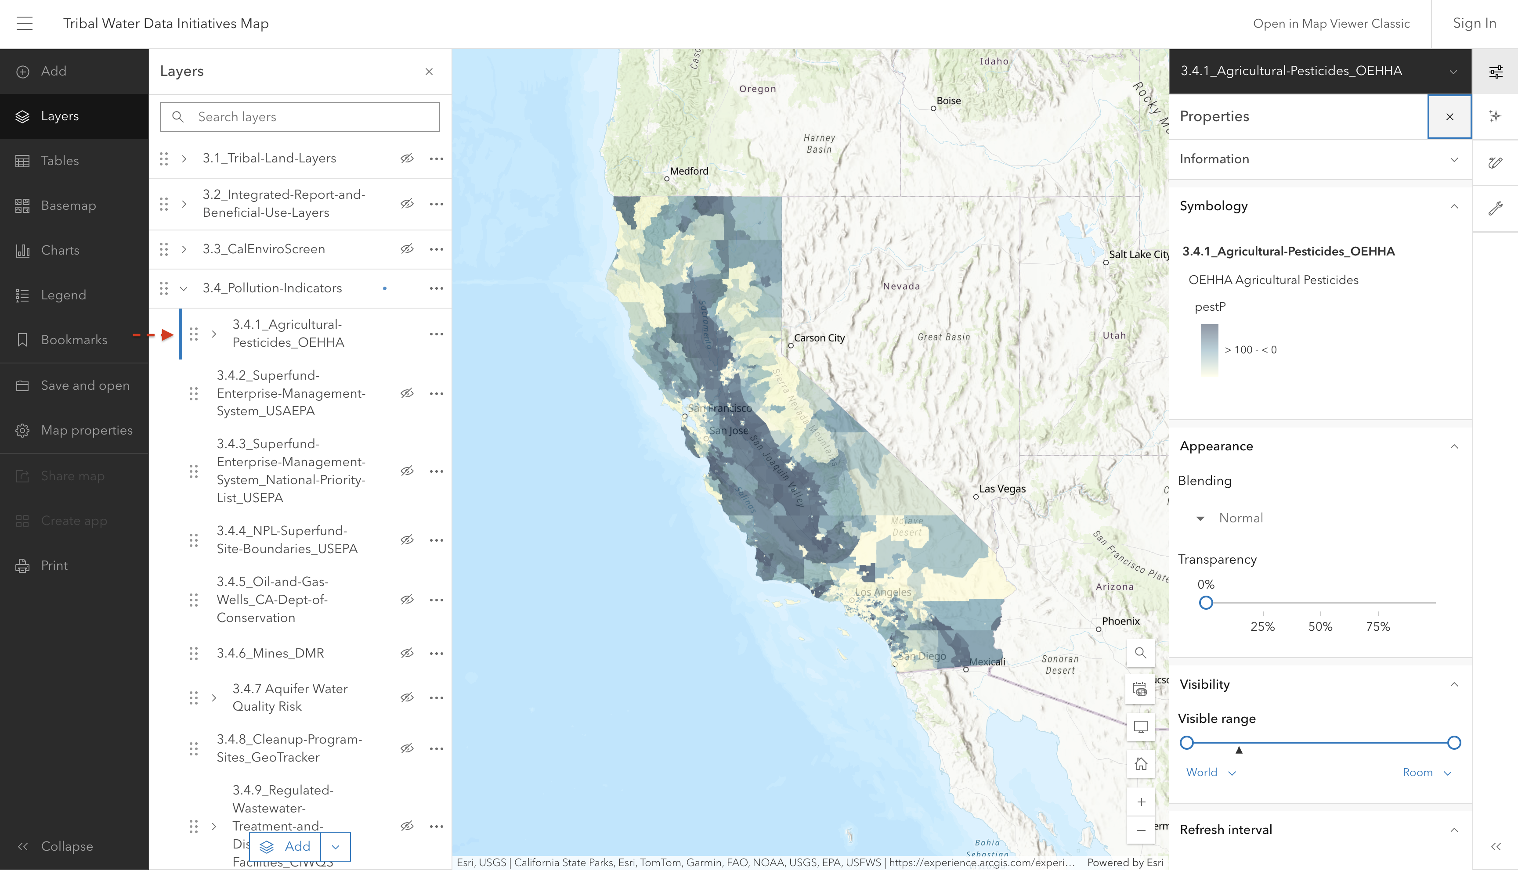Open the styles brush icon in right toolbar

pyautogui.click(x=1495, y=162)
